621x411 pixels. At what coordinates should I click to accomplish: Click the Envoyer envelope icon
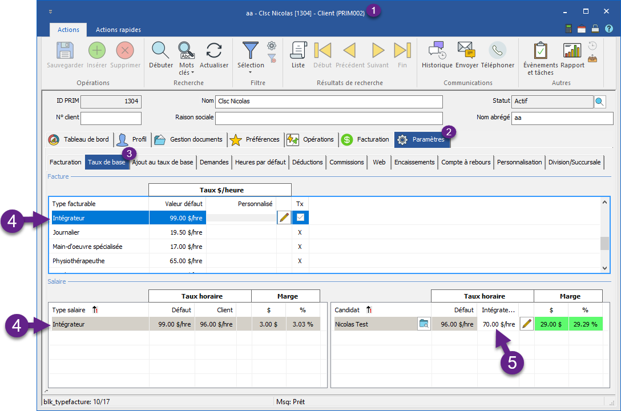coord(466,51)
